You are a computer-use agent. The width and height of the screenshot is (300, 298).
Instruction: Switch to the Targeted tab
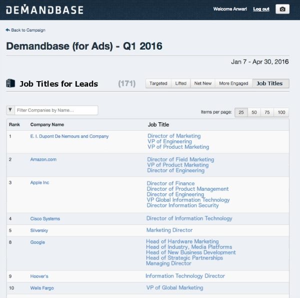(158, 83)
